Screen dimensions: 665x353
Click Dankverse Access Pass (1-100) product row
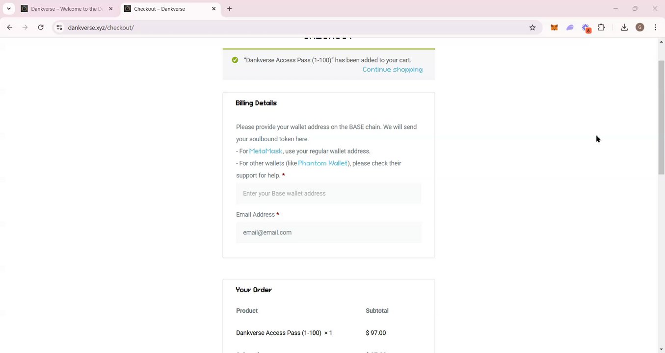[x=328, y=333]
